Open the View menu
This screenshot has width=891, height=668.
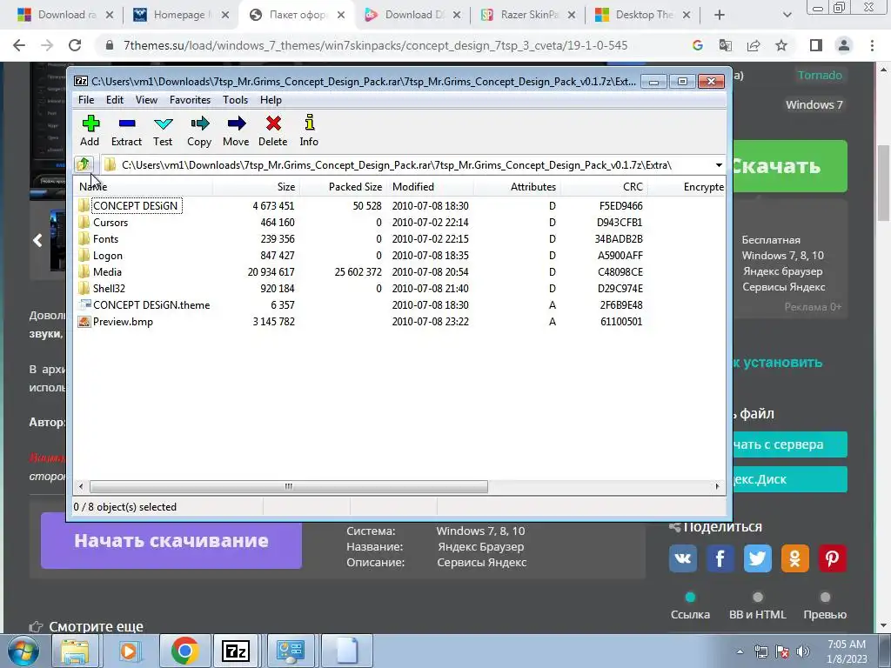pos(146,100)
